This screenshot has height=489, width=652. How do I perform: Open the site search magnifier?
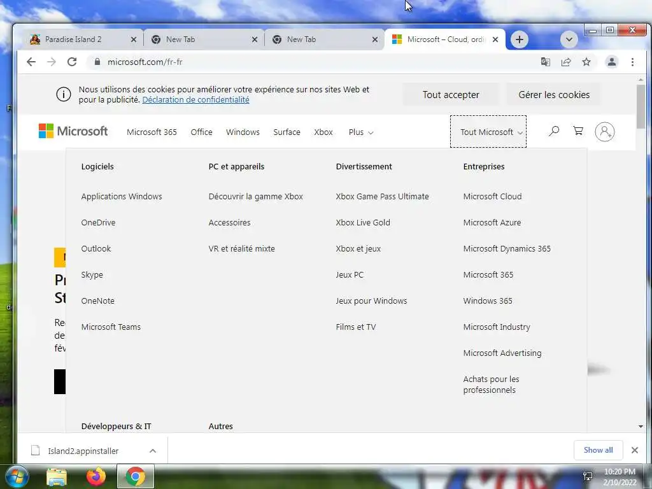[x=554, y=131]
